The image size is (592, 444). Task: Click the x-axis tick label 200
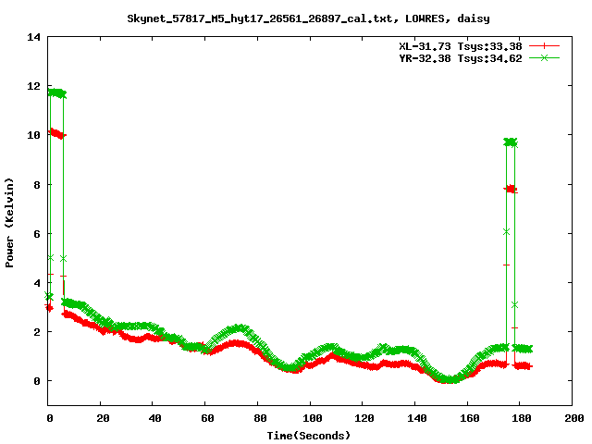coord(573,418)
